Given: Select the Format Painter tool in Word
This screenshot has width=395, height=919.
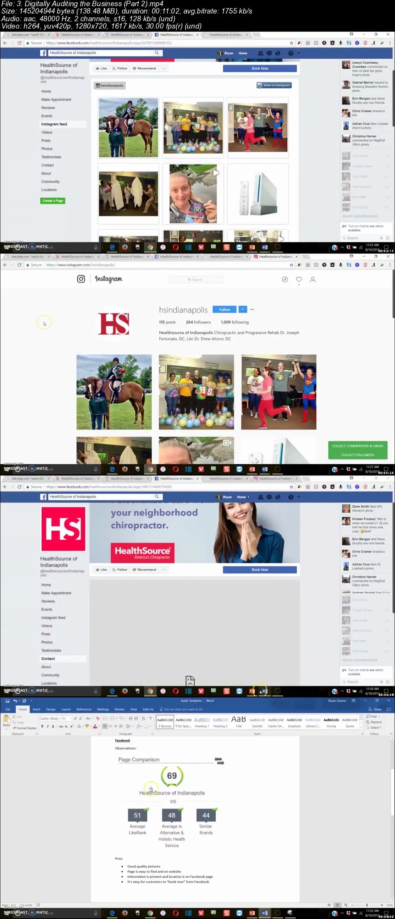Looking at the screenshot, I should coord(25,728).
